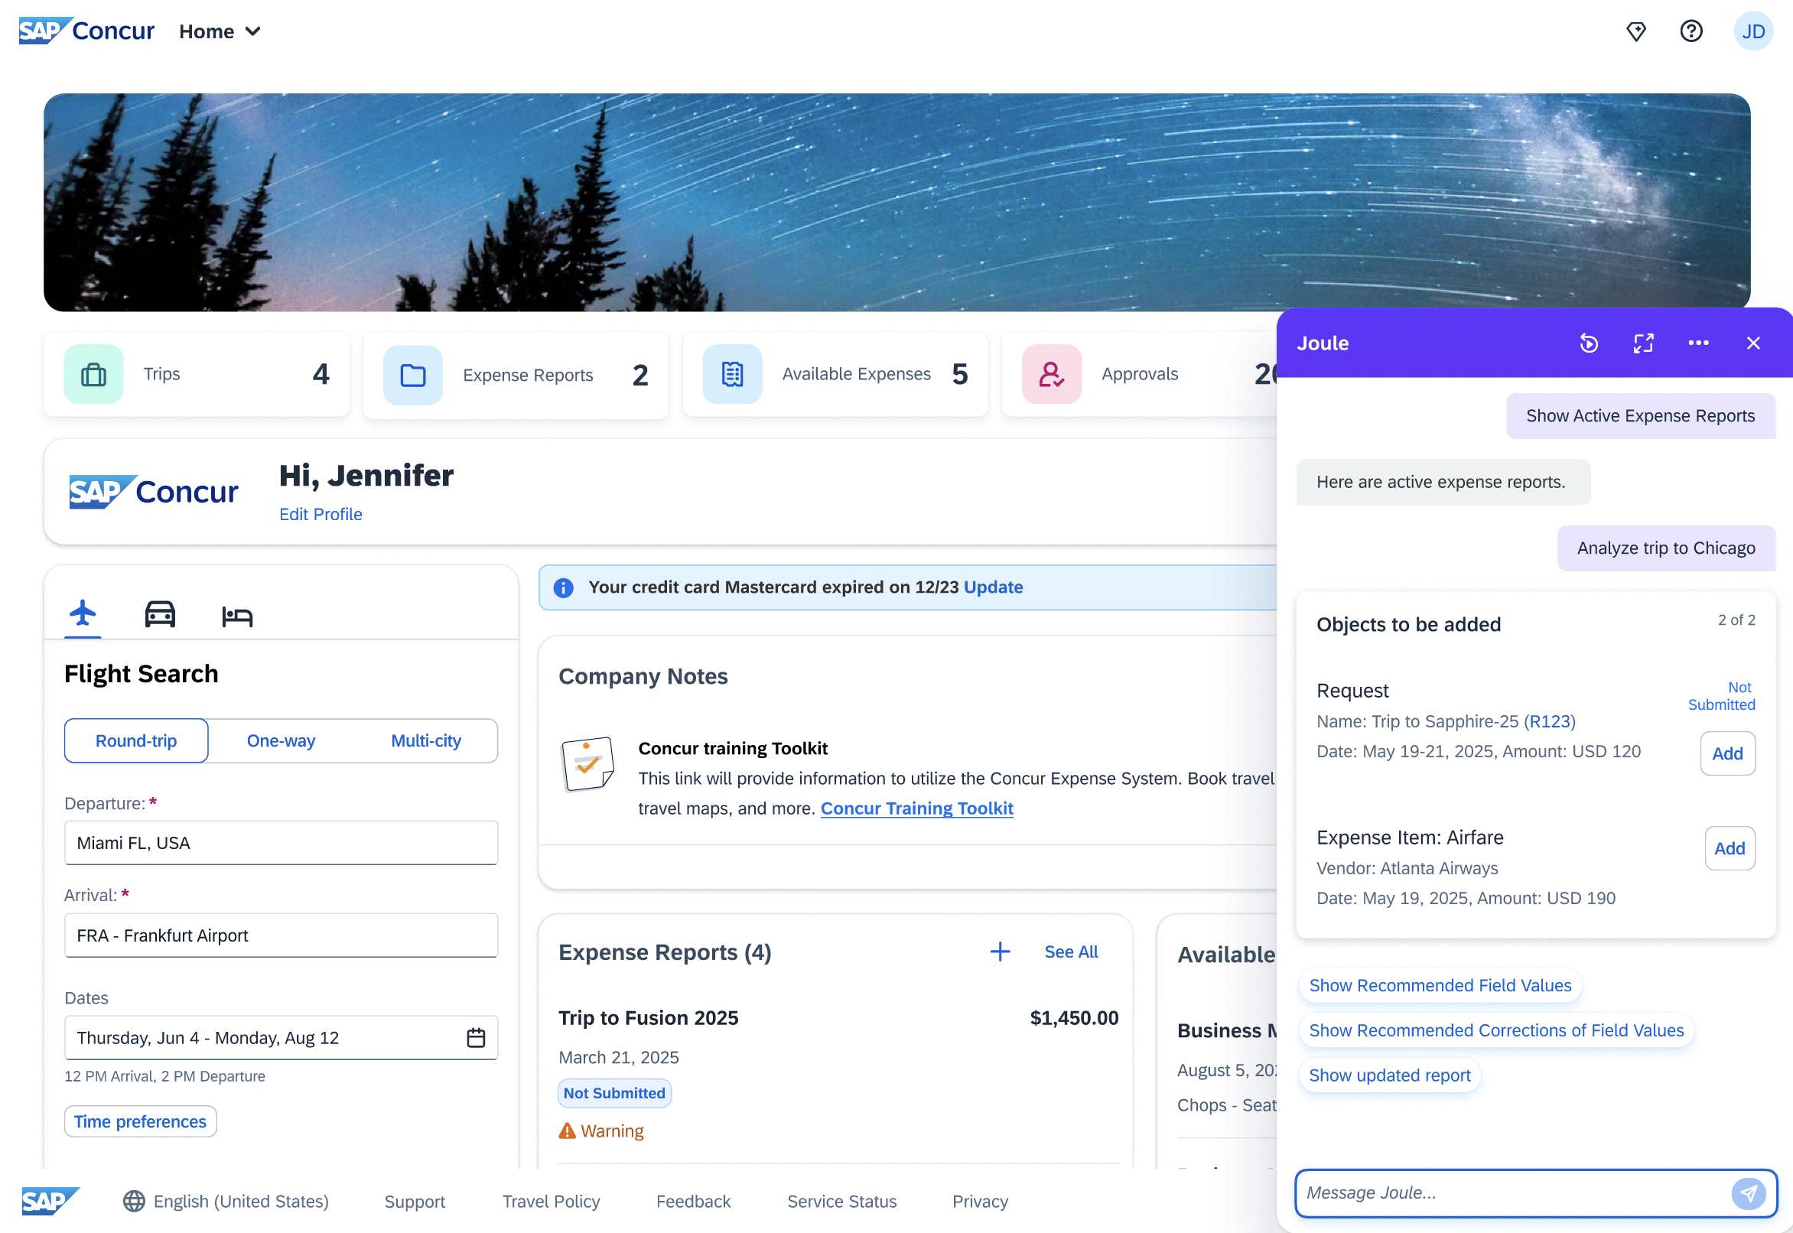Switch to hotel search tab
This screenshot has height=1233, width=1793.
[x=236, y=616]
